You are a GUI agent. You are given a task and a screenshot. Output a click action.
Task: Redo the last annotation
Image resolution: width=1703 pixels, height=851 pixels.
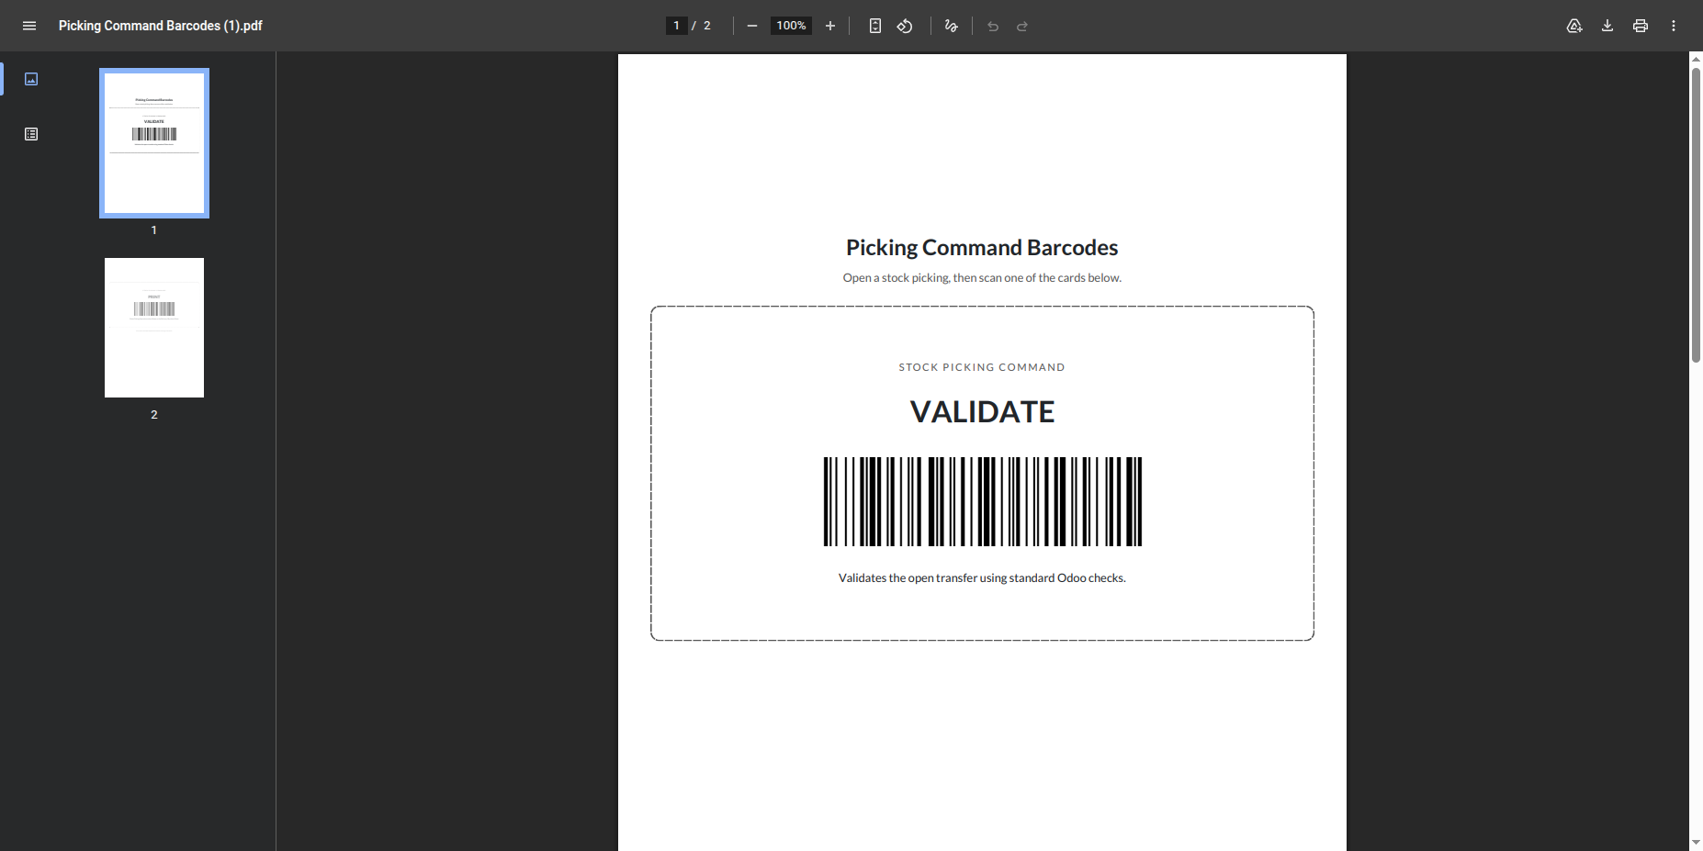click(1022, 26)
